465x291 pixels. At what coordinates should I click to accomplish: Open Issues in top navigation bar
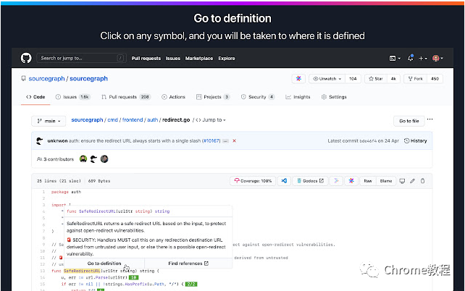[x=173, y=59]
